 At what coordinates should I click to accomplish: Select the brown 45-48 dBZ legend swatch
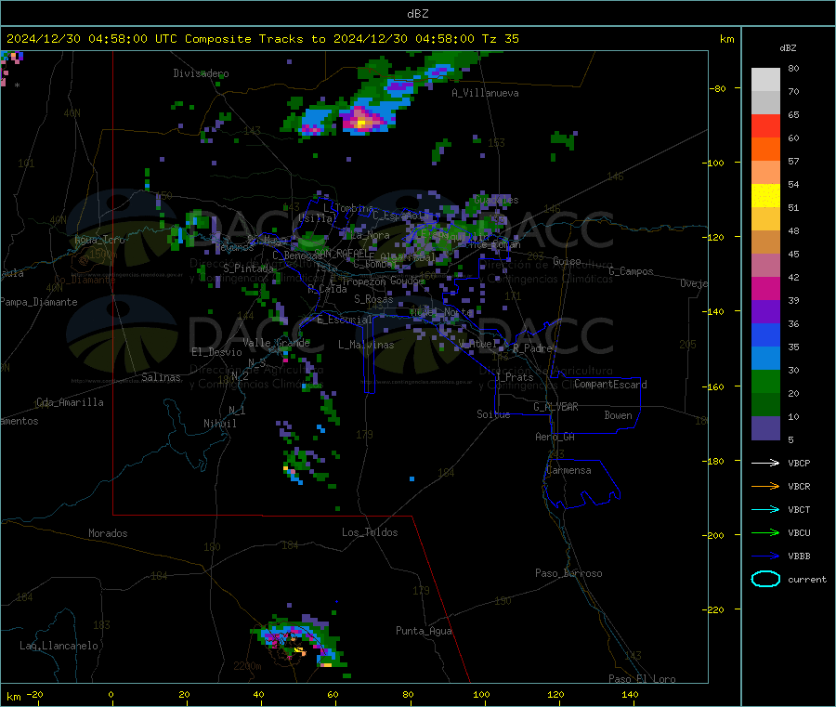pyautogui.click(x=765, y=242)
